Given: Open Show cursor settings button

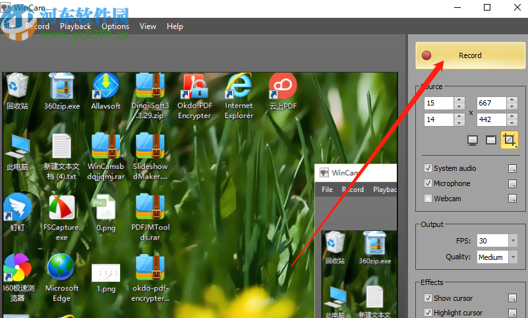Looking at the screenshot, I should (513, 298).
